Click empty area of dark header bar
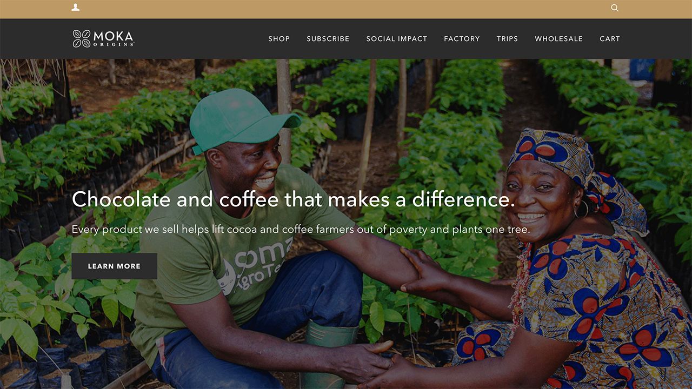The height and width of the screenshot is (389, 692). (x=200, y=39)
